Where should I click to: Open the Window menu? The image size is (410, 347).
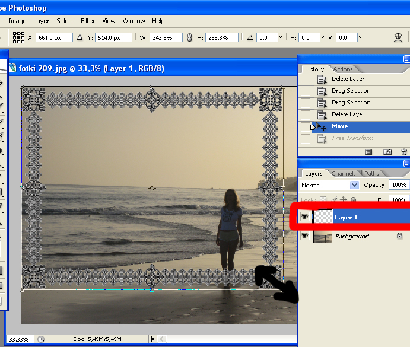click(x=134, y=21)
